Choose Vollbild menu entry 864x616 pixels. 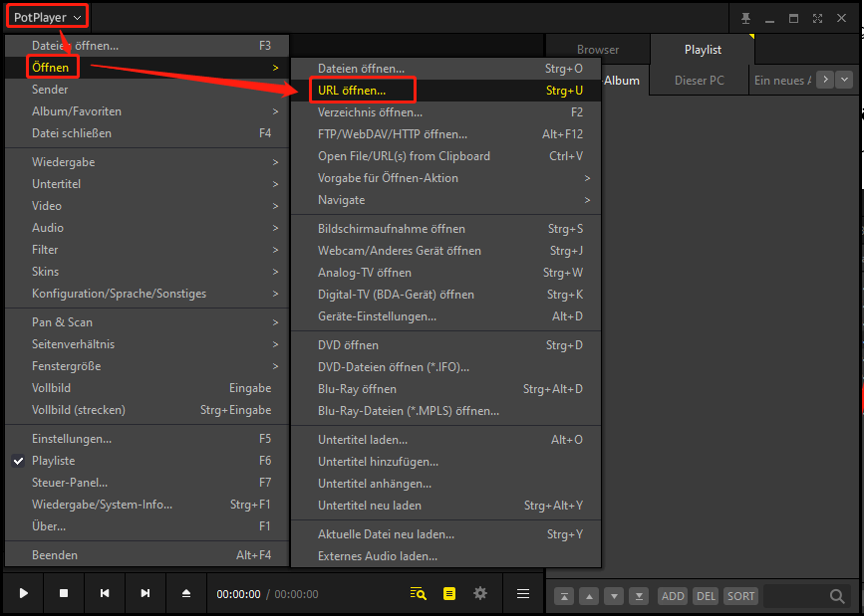(146, 388)
